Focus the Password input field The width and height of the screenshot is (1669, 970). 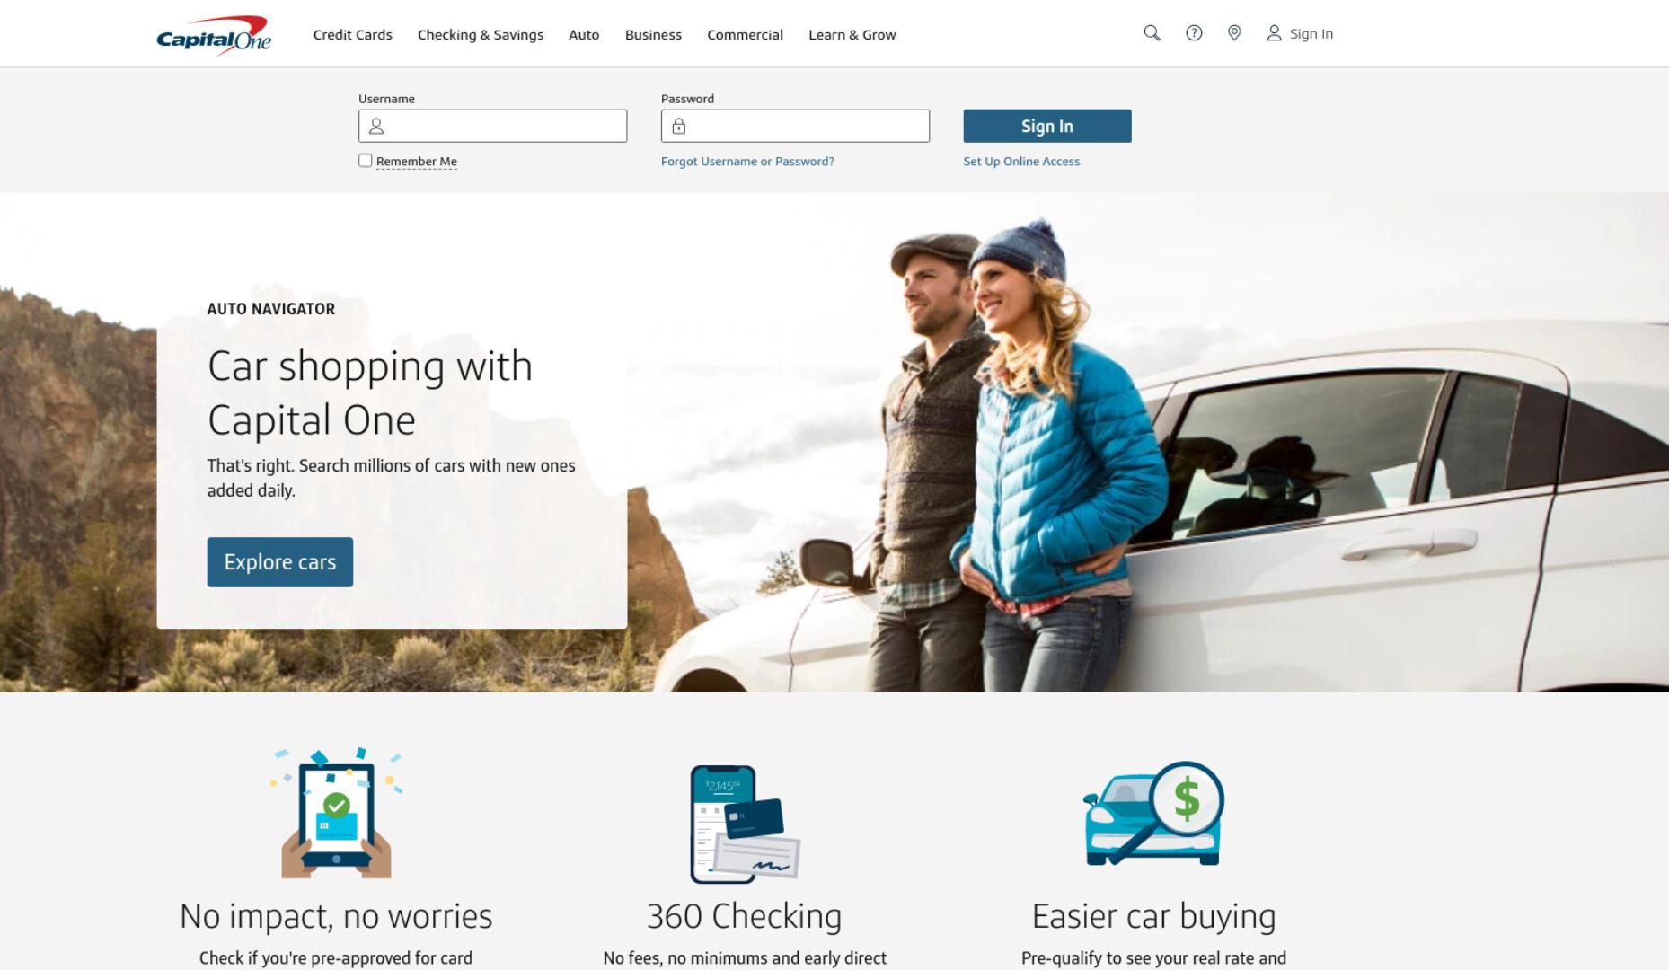coord(795,126)
